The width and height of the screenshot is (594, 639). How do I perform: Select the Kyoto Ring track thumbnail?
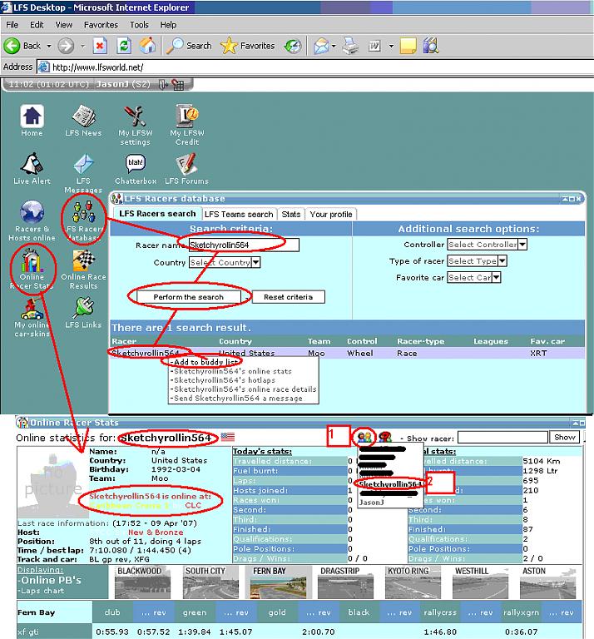[x=413, y=582]
